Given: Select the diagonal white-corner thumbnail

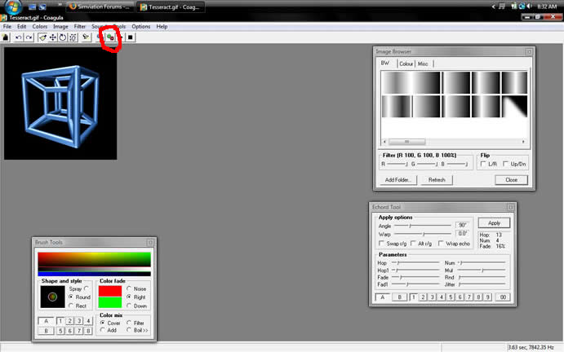Looking at the screenshot, I should (514, 106).
